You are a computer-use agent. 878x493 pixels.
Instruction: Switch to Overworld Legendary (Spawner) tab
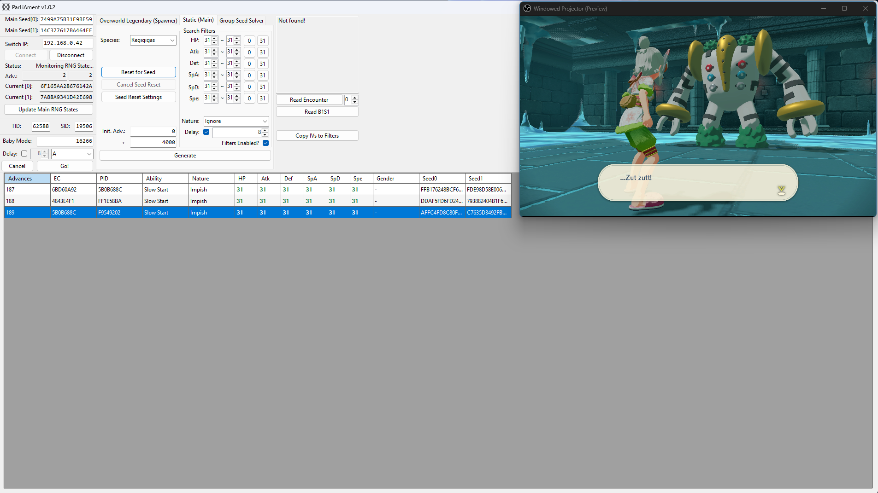pos(138,21)
